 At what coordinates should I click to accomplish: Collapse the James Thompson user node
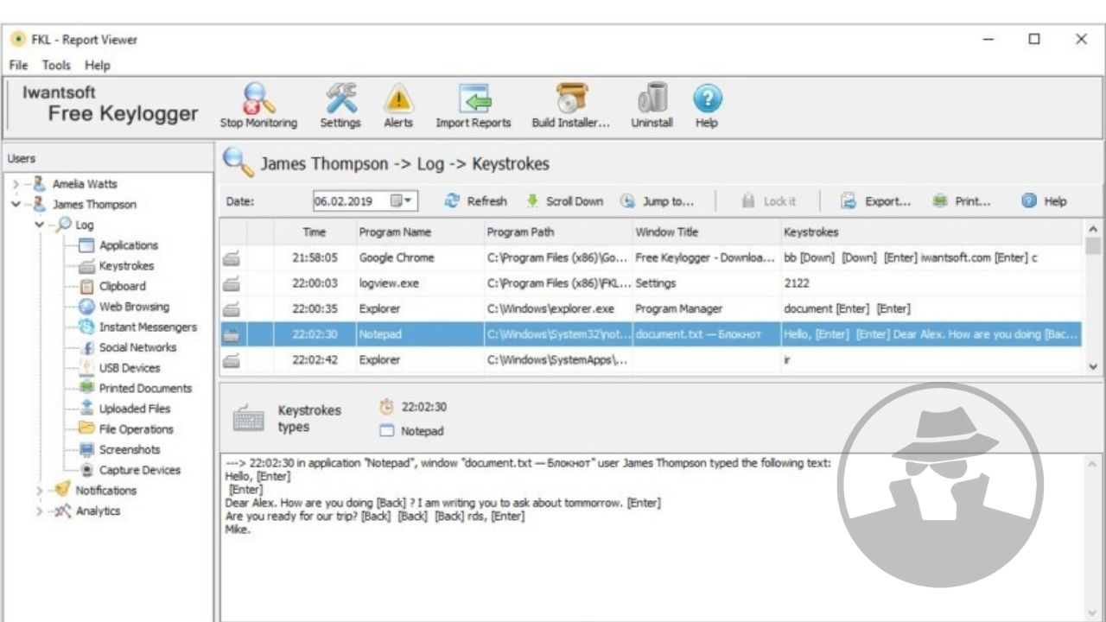[16, 205]
